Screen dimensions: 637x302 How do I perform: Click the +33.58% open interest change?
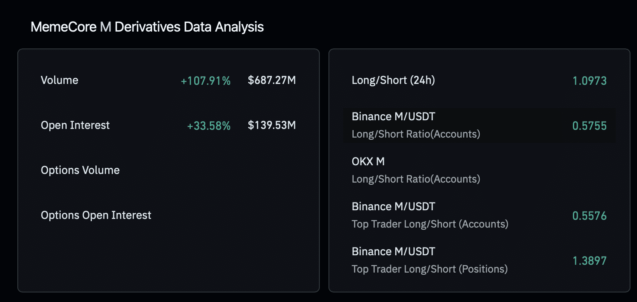coord(209,125)
